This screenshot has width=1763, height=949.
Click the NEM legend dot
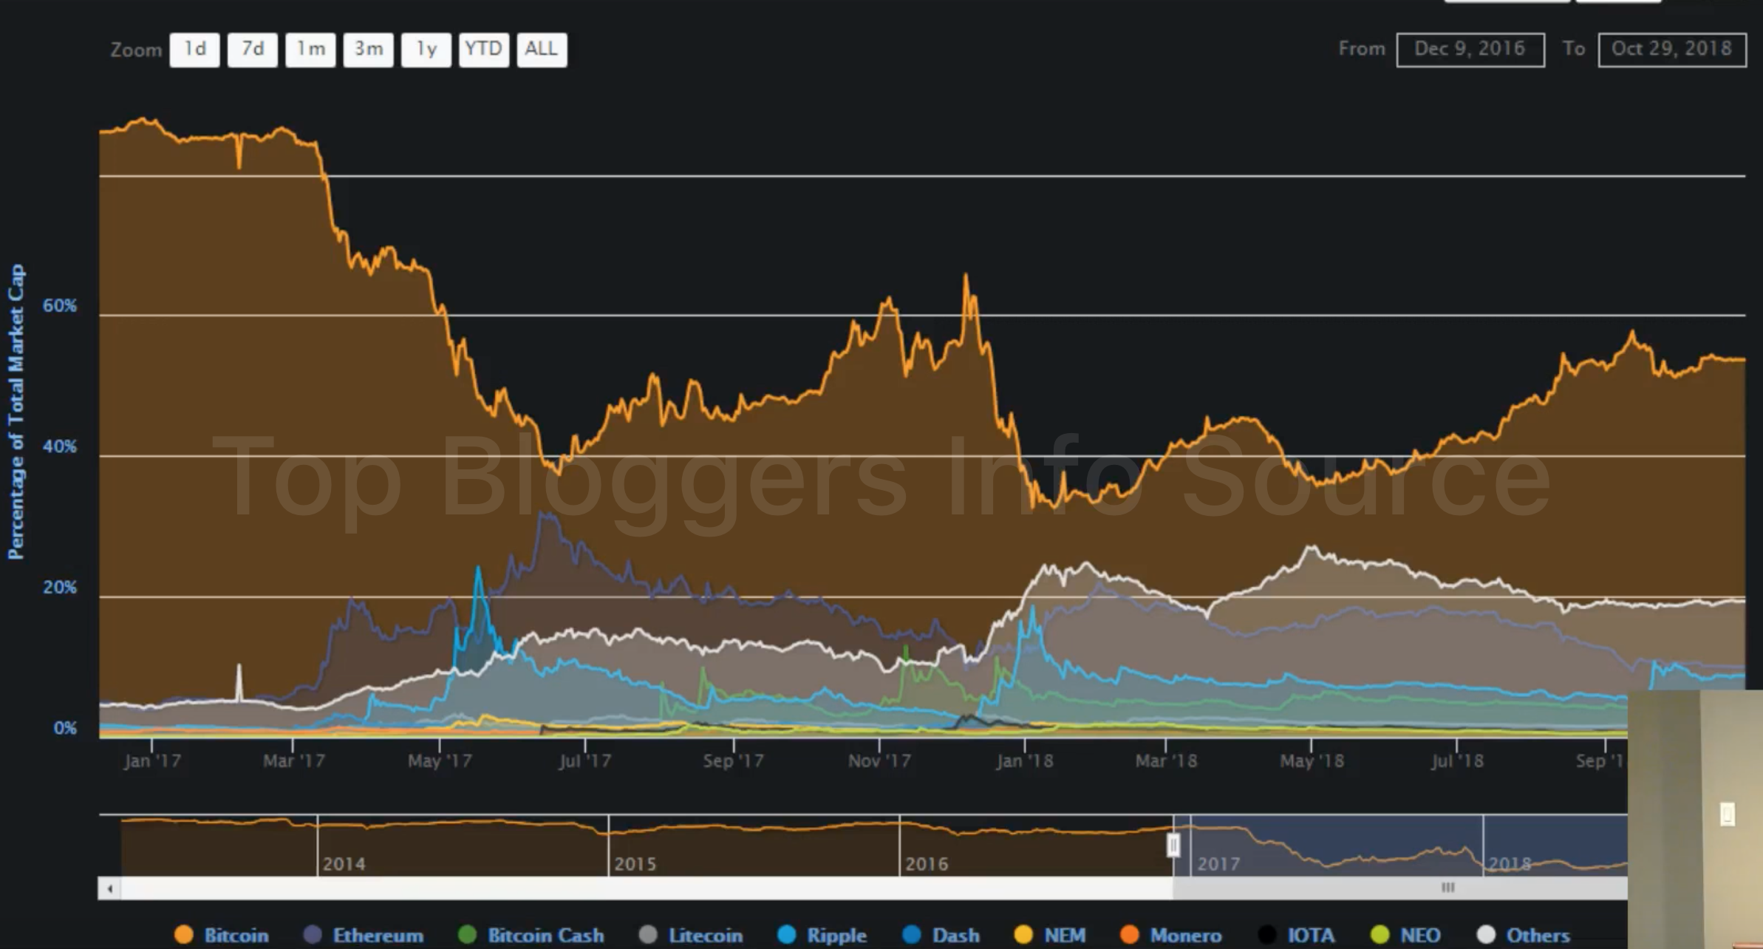click(x=1023, y=935)
